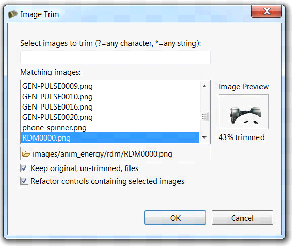Click the scroll-up arrow of the image list
292x246 pixels.
(204, 86)
